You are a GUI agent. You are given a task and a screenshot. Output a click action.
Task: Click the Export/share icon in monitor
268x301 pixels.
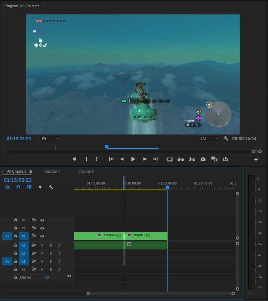tap(225, 159)
